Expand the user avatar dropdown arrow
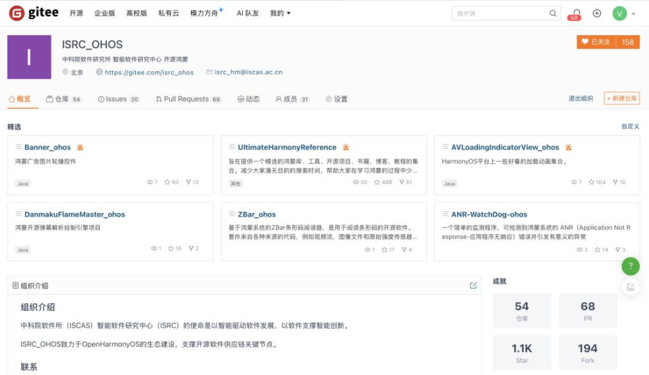Viewport: 649px width, 375px height. coord(633,14)
